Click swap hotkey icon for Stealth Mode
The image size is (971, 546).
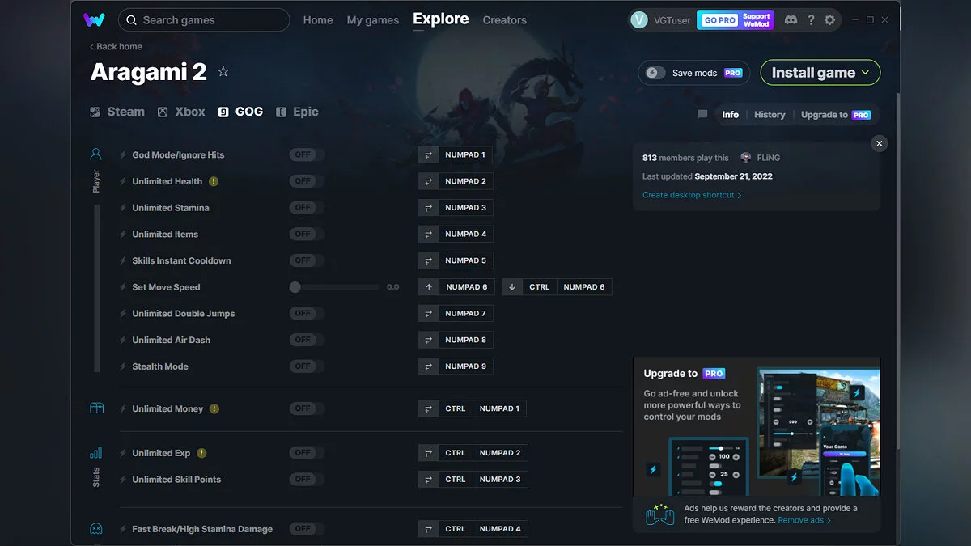tap(428, 366)
